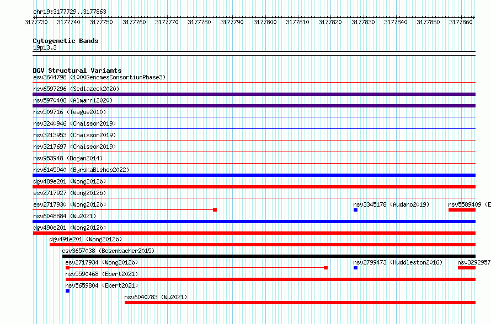Select ruler position 3177840
This screenshot has width=491, height=324.
point(396,22)
